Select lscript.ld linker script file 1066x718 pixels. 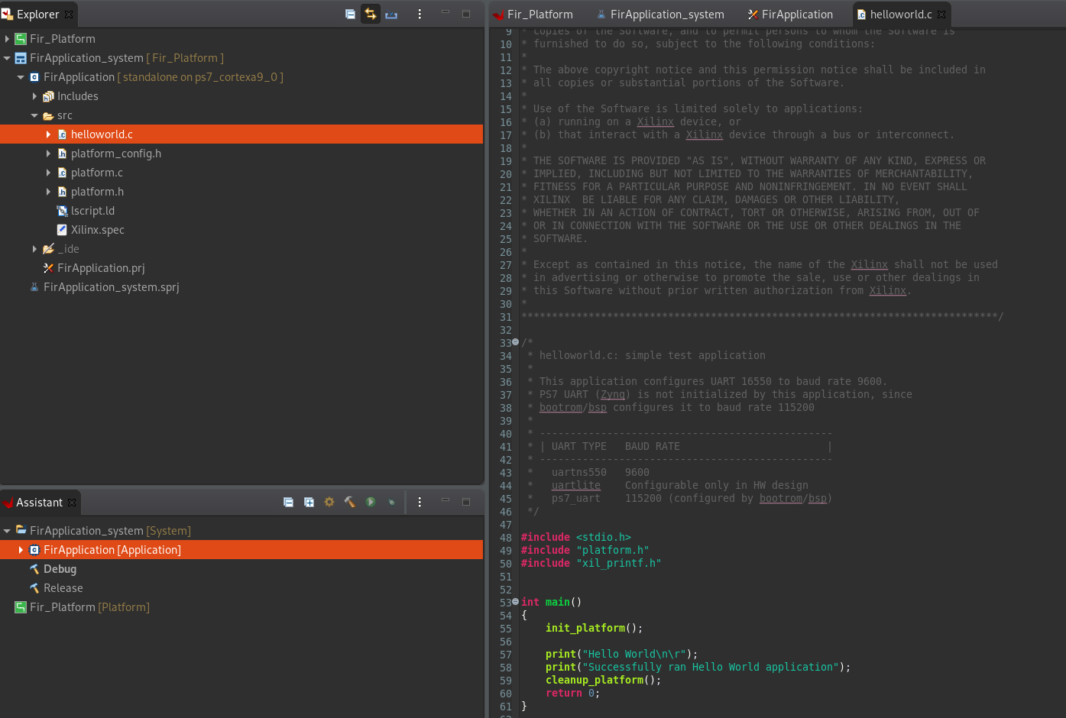tap(92, 211)
